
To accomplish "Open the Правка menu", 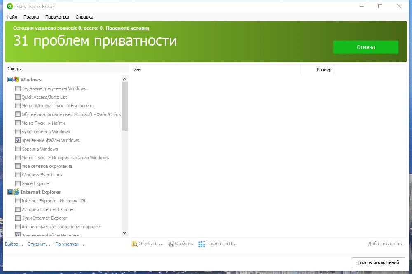I will tap(31, 17).
